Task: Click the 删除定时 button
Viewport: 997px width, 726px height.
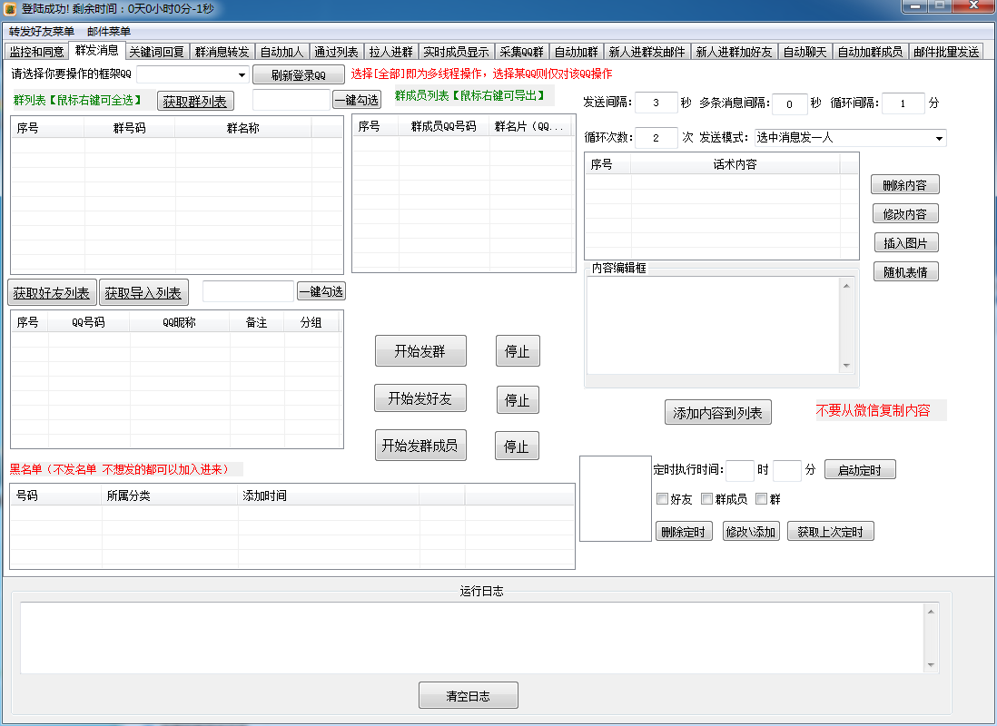Action: coord(684,532)
